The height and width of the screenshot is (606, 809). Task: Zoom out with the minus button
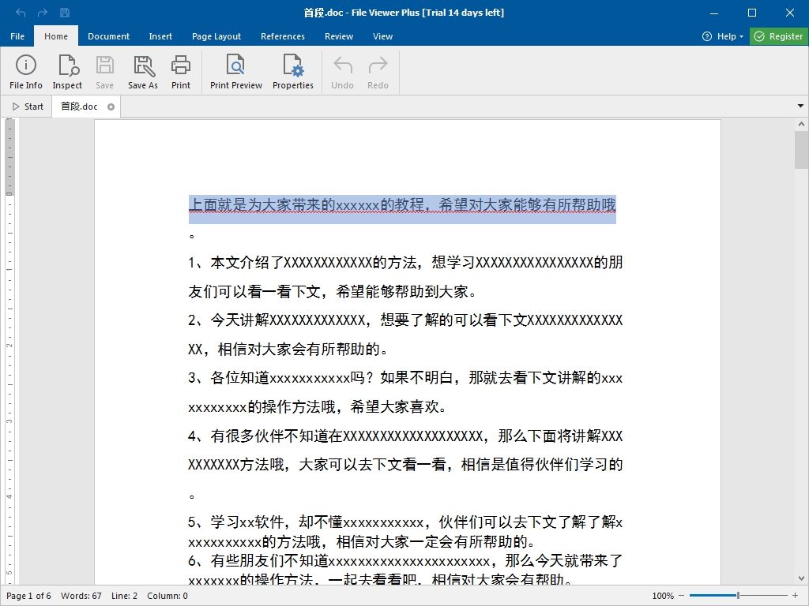click(682, 596)
